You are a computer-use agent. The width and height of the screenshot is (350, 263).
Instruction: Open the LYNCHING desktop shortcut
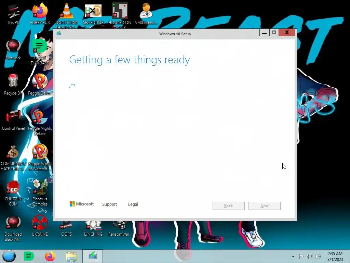pos(93,229)
